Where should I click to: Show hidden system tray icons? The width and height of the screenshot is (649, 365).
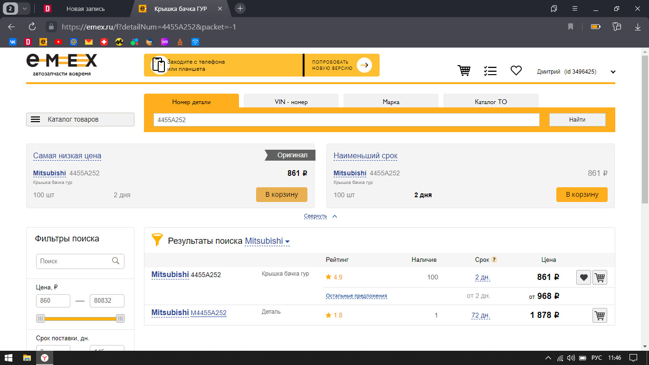point(548,358)
